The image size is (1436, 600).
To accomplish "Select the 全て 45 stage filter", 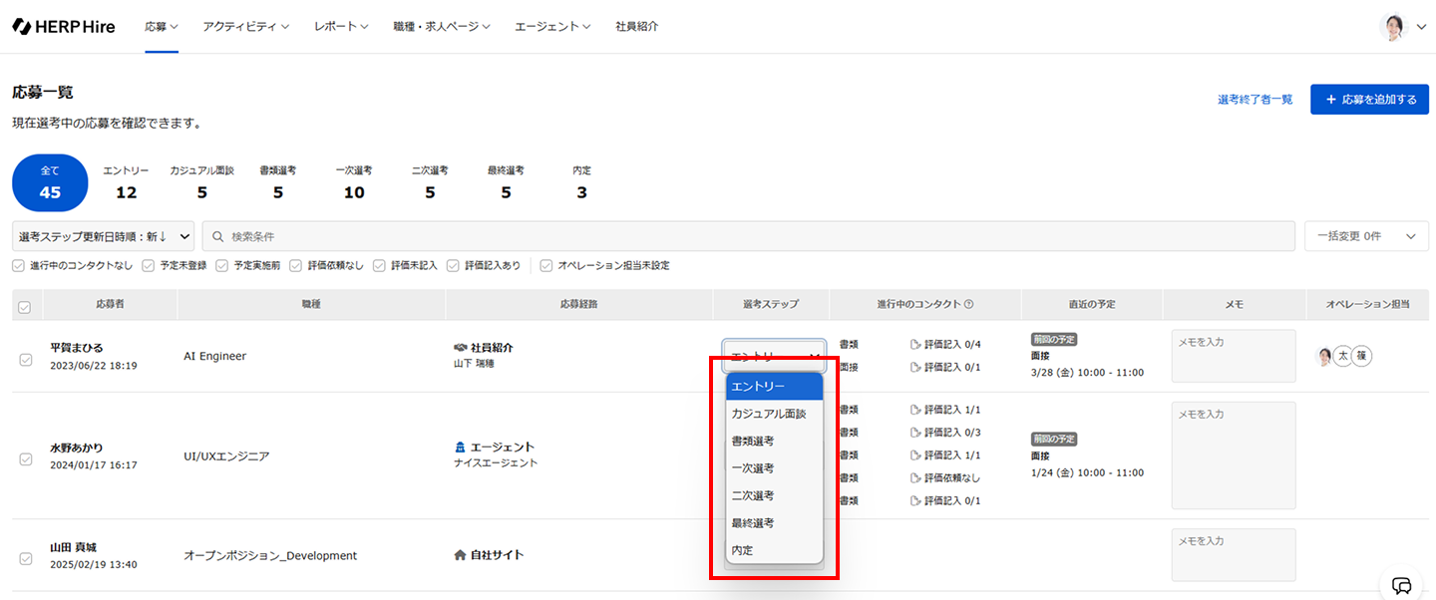I will pos(50,183).
